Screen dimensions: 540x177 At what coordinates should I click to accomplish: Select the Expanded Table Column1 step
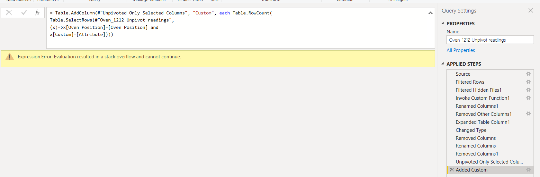[490, 122]
